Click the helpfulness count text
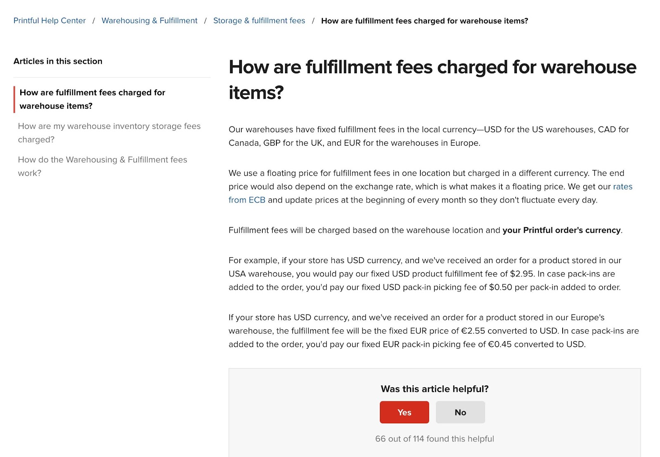Viewport: 660px width, 457px height. pyautogui.click(x=434, y=439)
